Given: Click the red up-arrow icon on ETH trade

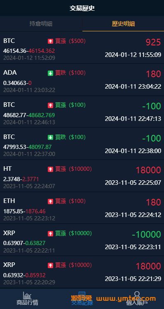Looking at the screenshot, I should 50,201.
